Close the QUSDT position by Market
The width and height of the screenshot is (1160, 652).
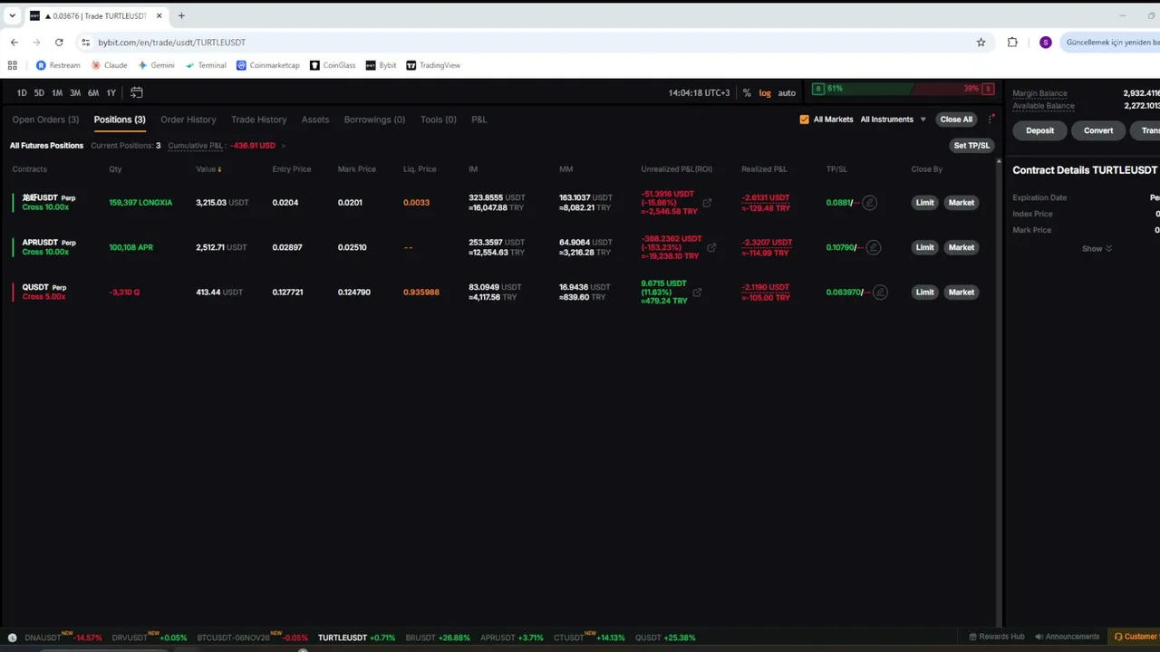tap(962, 292)
